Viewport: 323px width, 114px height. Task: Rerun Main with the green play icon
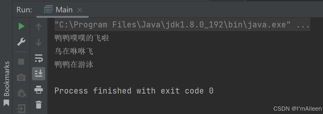click(21, 26)
